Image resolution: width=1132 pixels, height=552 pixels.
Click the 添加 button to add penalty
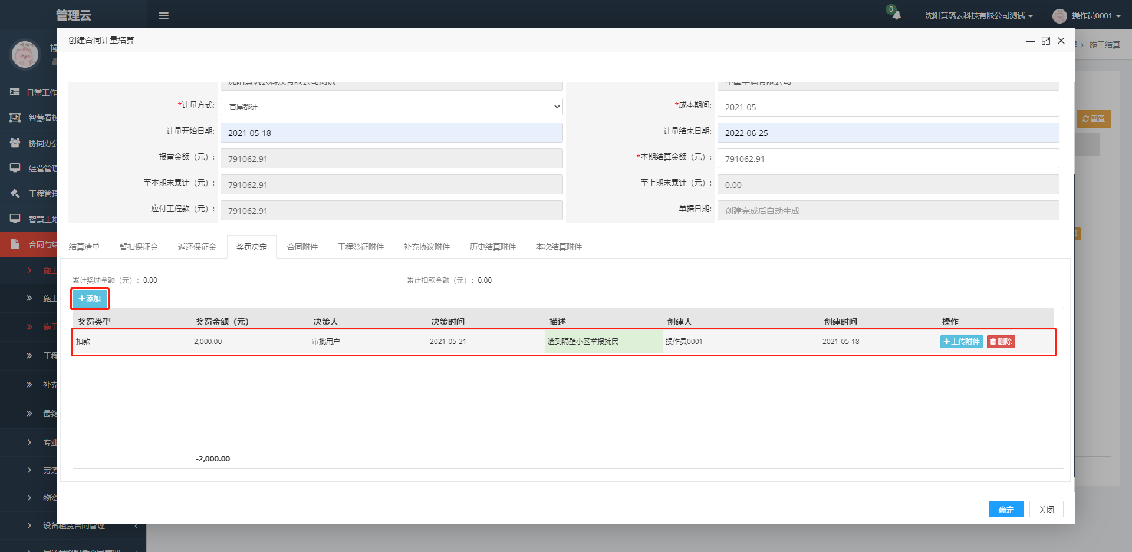[x=90, y=299]
